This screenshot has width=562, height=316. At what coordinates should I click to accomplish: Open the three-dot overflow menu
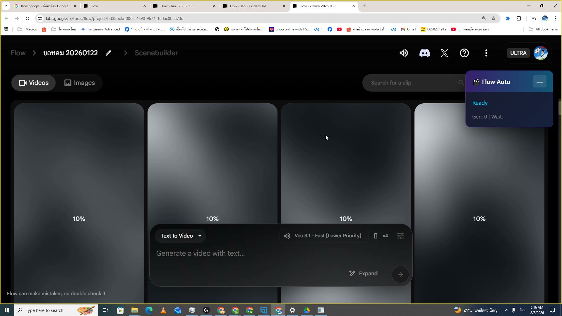[486, 53]
